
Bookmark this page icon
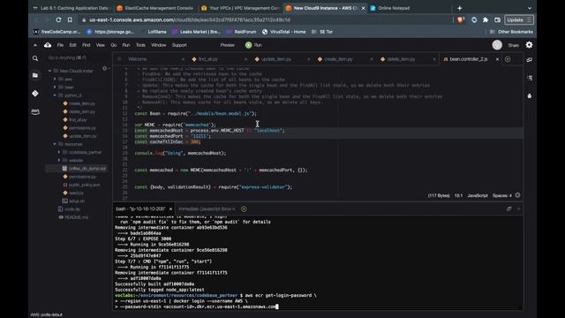point(70,20)
